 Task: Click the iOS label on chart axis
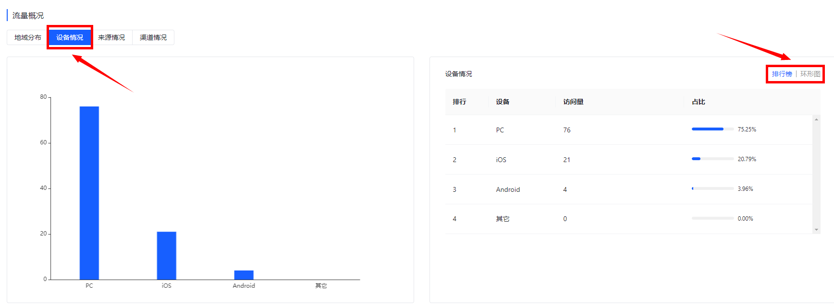point(166,286)
